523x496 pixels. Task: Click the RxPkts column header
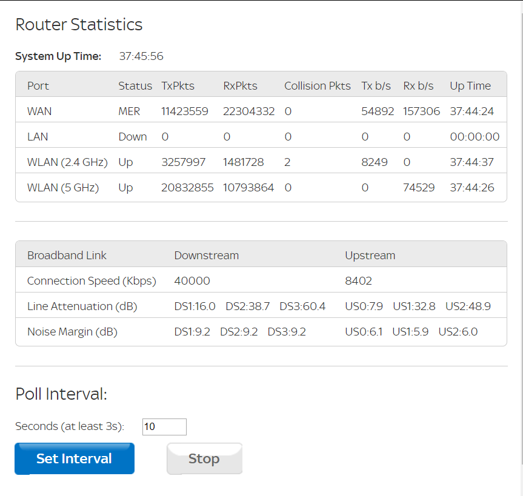tap(239, 85)
